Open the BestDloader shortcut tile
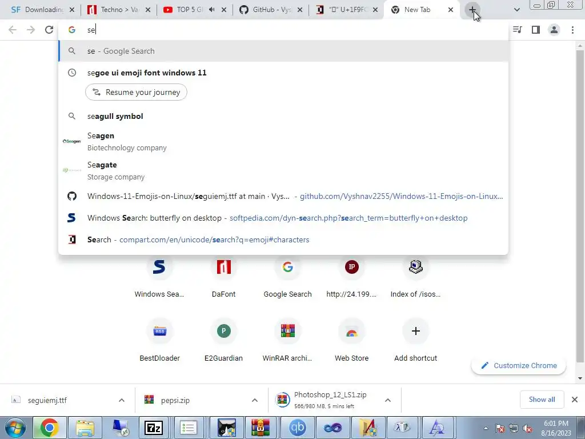The width and height of the screenshot is (585, 439). click(x=160, y=341)
